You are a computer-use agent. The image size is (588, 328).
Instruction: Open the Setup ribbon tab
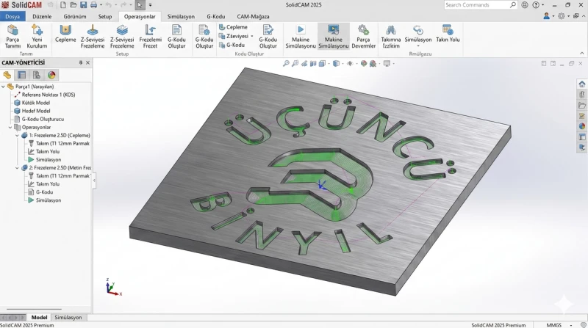pyautogui.click(x=105, y=16)
